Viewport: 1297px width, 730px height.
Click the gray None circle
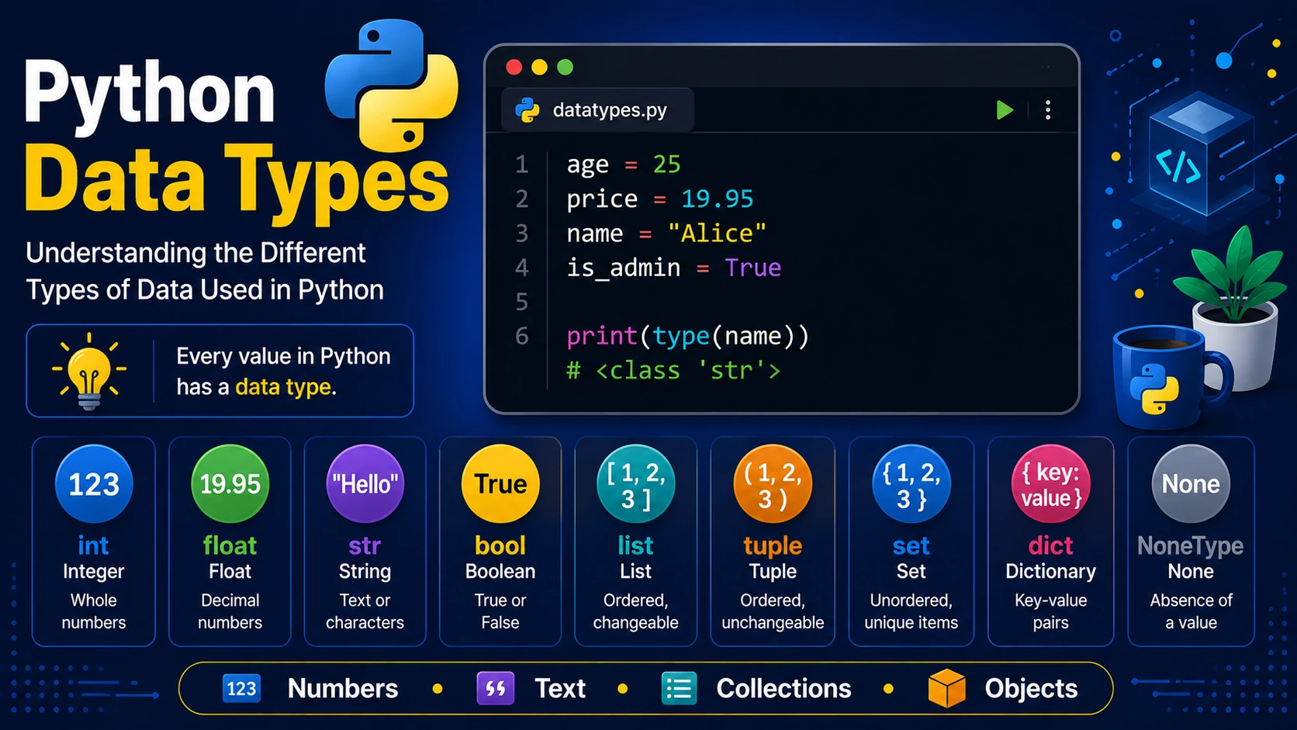(1191, 484)
